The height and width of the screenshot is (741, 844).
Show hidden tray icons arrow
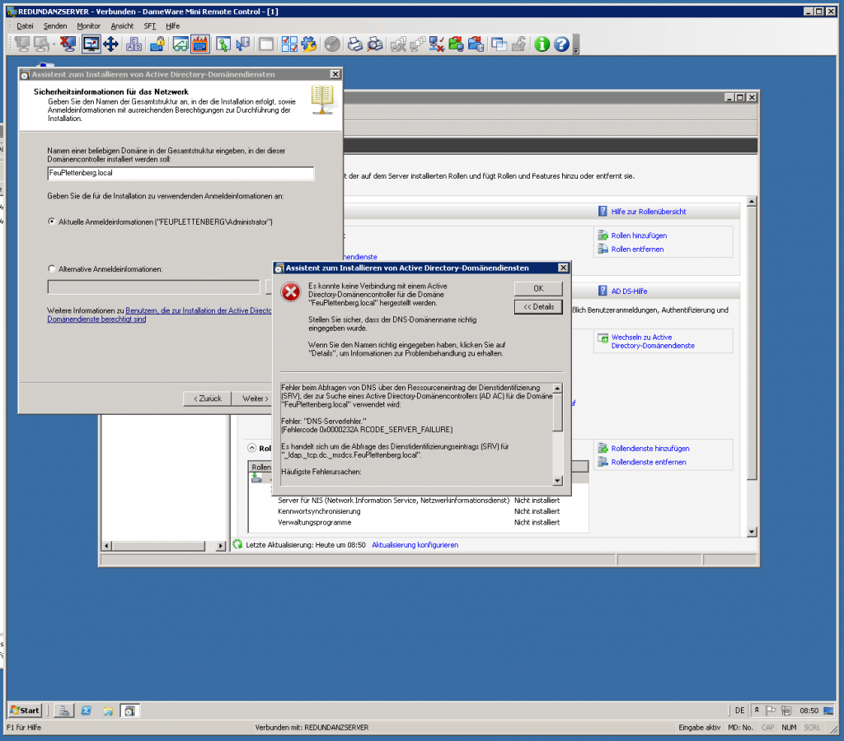pos(757,711)
